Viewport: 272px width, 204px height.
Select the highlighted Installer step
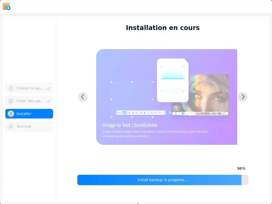pos(29,114)
